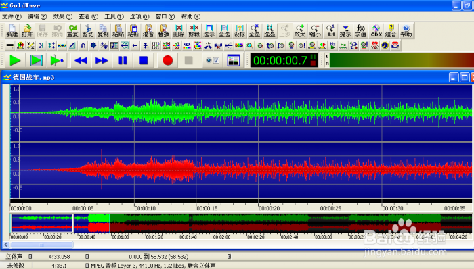Open the 工具 menu
The image size is (474, 269).
(114, 17)
